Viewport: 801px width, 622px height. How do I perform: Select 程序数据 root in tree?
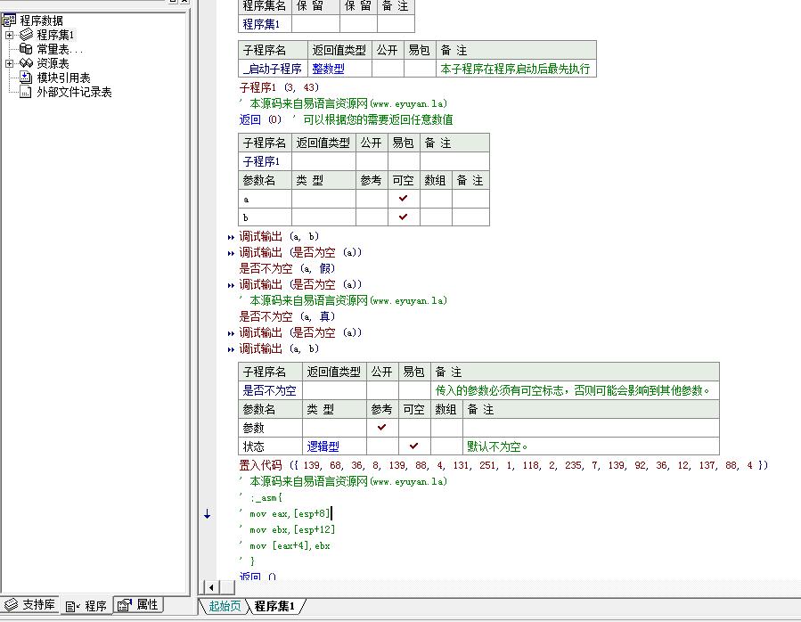(x=41, y=20)
